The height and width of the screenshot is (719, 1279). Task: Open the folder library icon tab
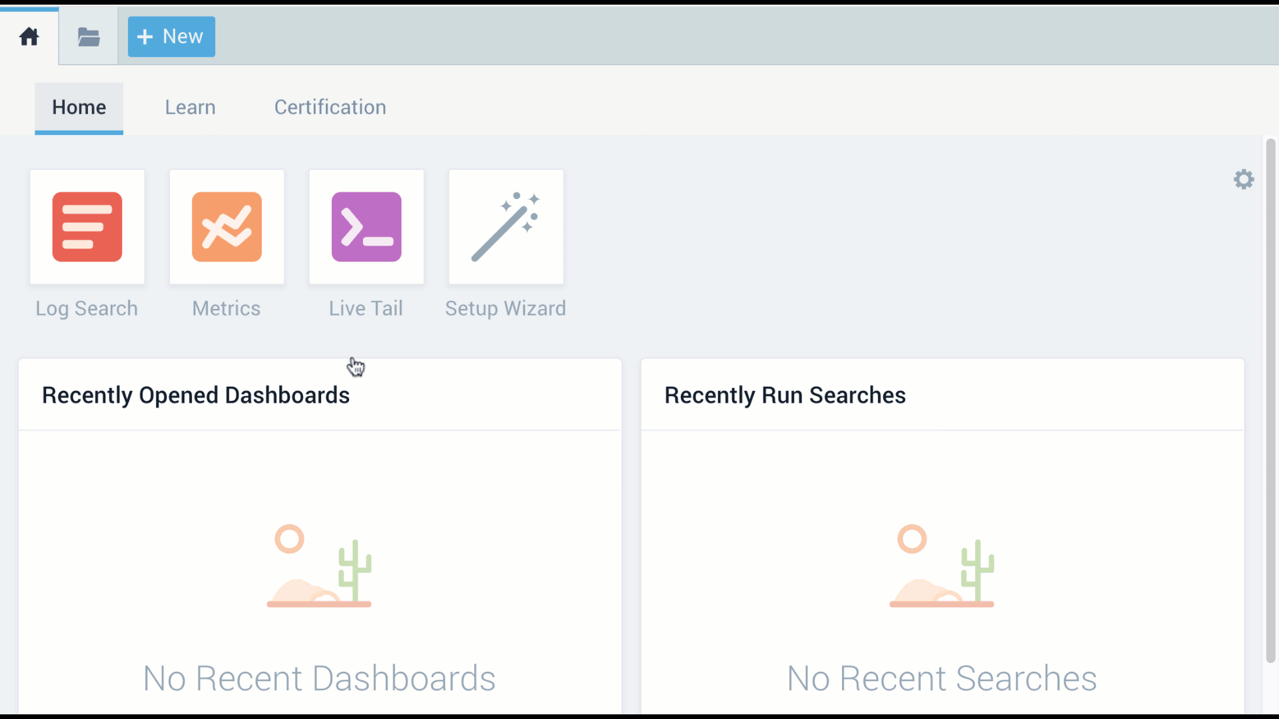coord(89,37)
